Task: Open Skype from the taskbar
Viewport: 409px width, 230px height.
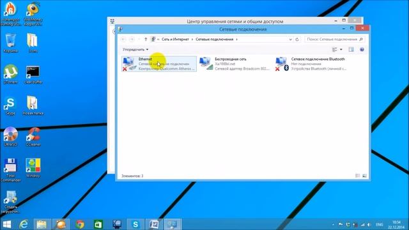Action: (135, 224)
